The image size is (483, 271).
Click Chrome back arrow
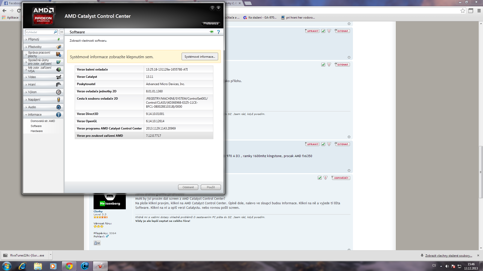4,11
